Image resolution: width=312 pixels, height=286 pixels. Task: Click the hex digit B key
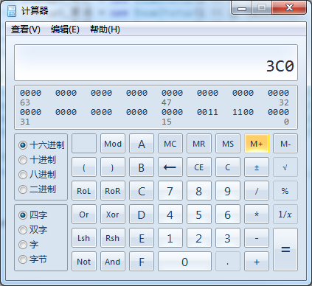pyautogui.click(x=142, y=167)
